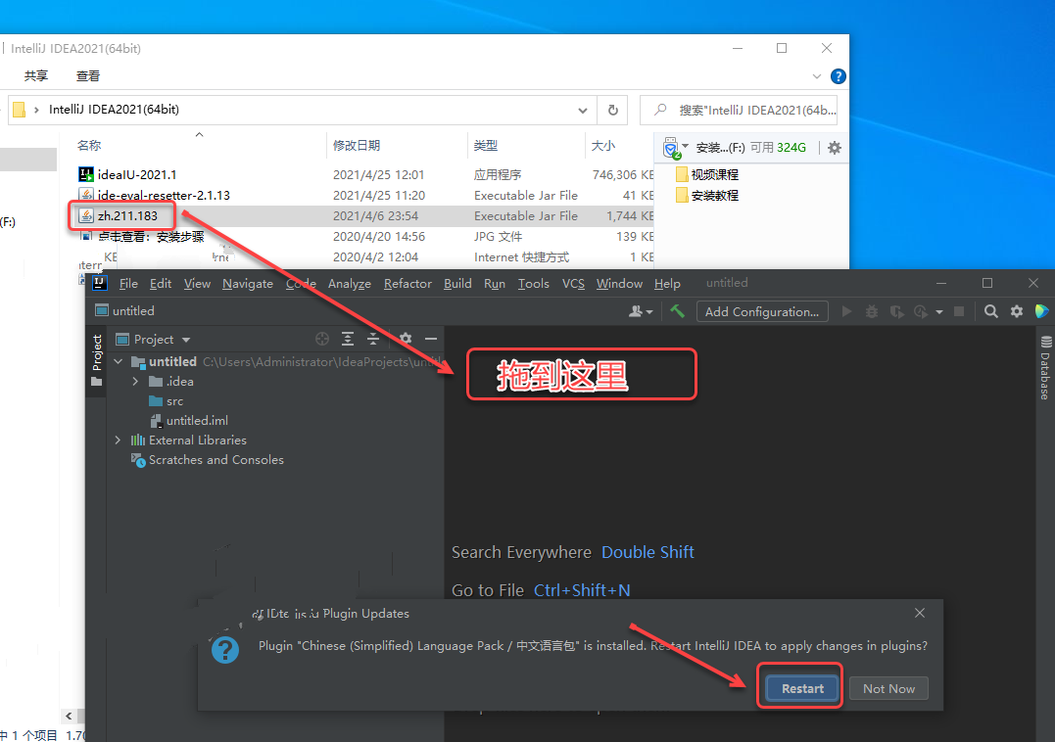The width and height of the screenshot is (1055, 742).
Task: Click the gear icon in the Explorer side panel
Action: pos(835,147)
